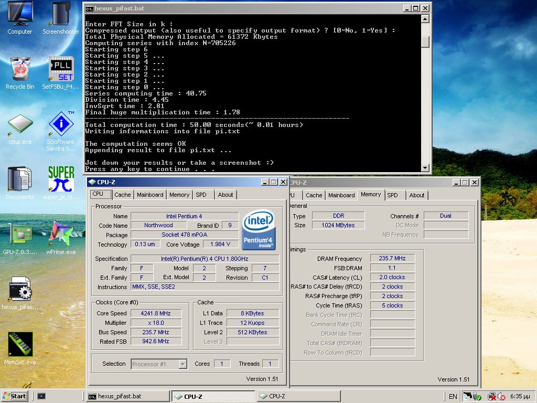The height and width of the screenshot is (403, 537).
Task: Click the Instructions field MMX, SSE, SSE2
Action: 205,287
